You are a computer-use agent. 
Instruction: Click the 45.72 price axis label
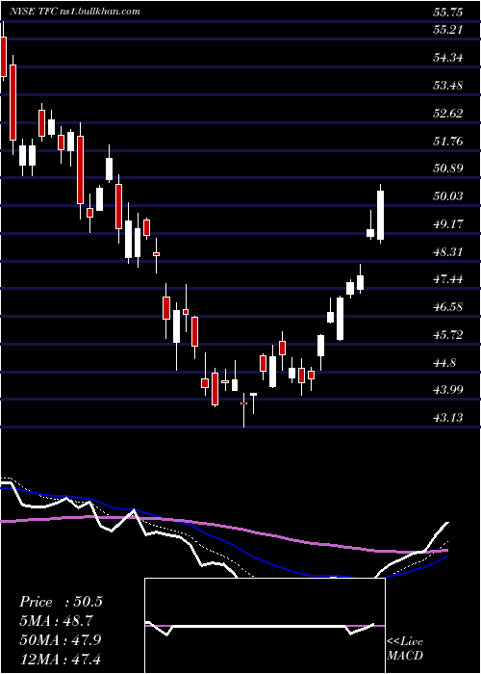[x=448, y=334]
